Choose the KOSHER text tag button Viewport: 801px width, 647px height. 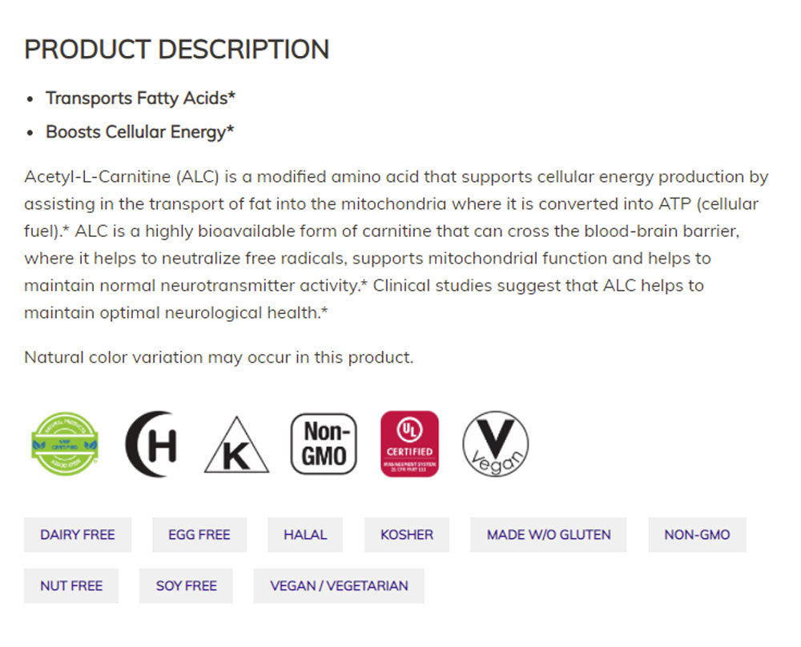tap(407, 535)
